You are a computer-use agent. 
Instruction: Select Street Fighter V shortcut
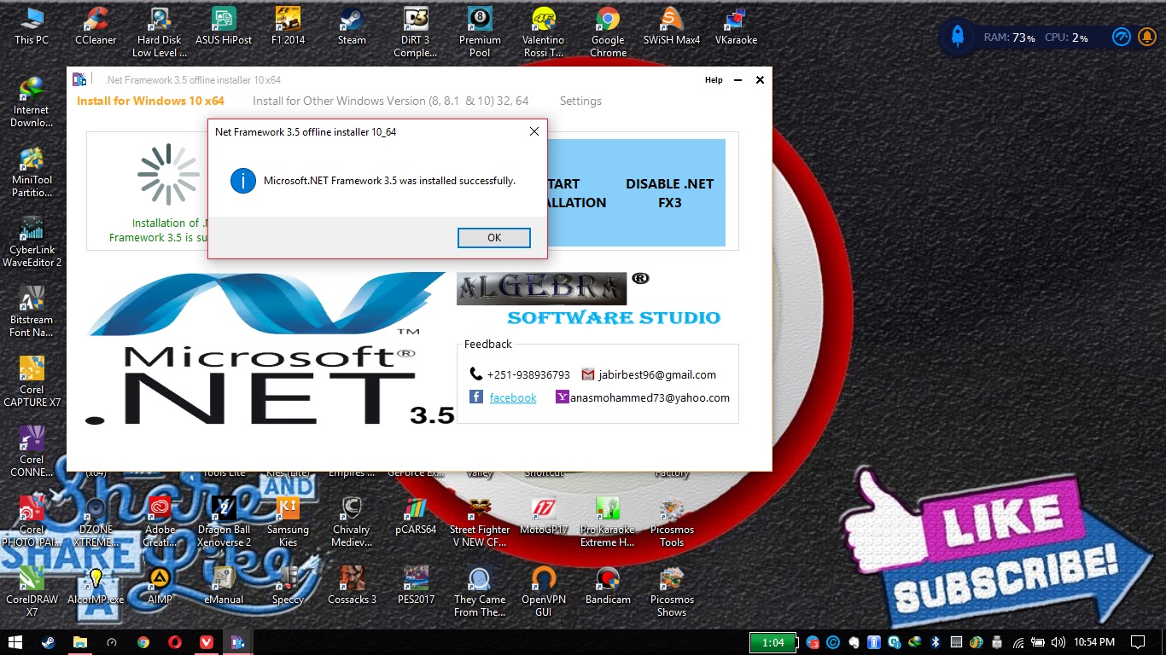click(480, 522)
